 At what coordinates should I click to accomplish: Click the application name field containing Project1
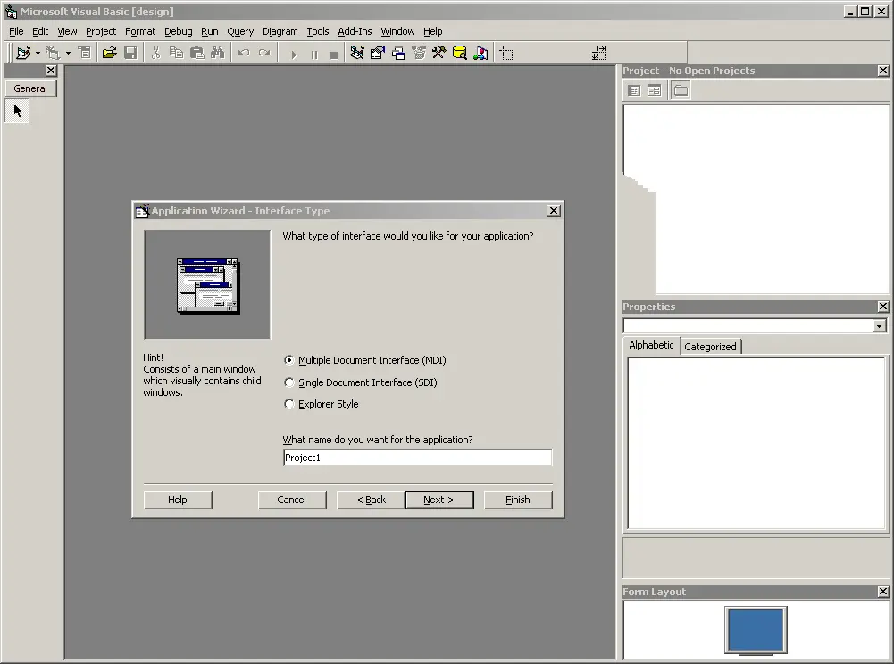coord(417,458)
